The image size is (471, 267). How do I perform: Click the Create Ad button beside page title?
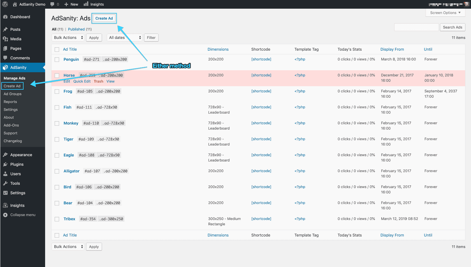pos(104,18)
